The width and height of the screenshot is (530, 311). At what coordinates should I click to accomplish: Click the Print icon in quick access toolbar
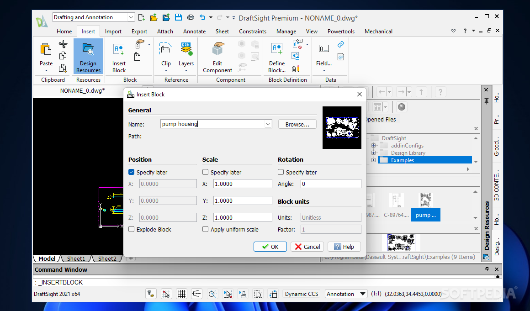click(x=191, y=17)
